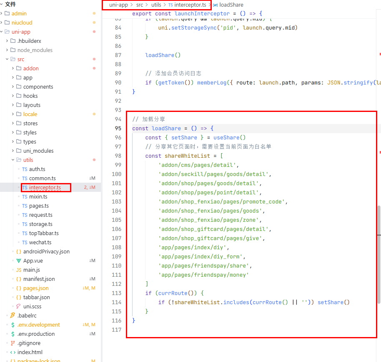Click the git icon beside .gitignore

(13, 343)
